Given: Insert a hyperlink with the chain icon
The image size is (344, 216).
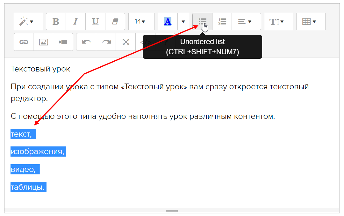Looking at the screenshot, I should point(24,42).
